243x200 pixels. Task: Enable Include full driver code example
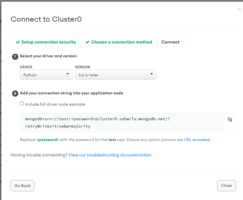coord(22,103)
